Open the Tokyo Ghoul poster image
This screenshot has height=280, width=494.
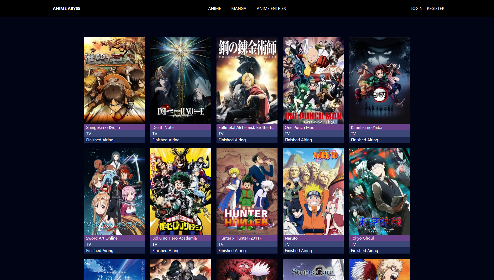(379, 191)
